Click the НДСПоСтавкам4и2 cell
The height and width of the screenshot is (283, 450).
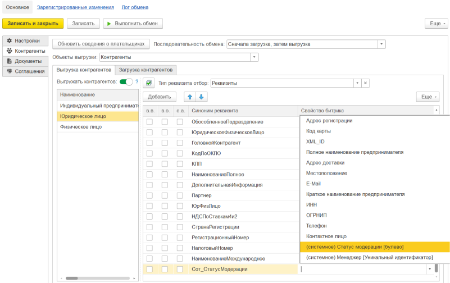(243, 217)
